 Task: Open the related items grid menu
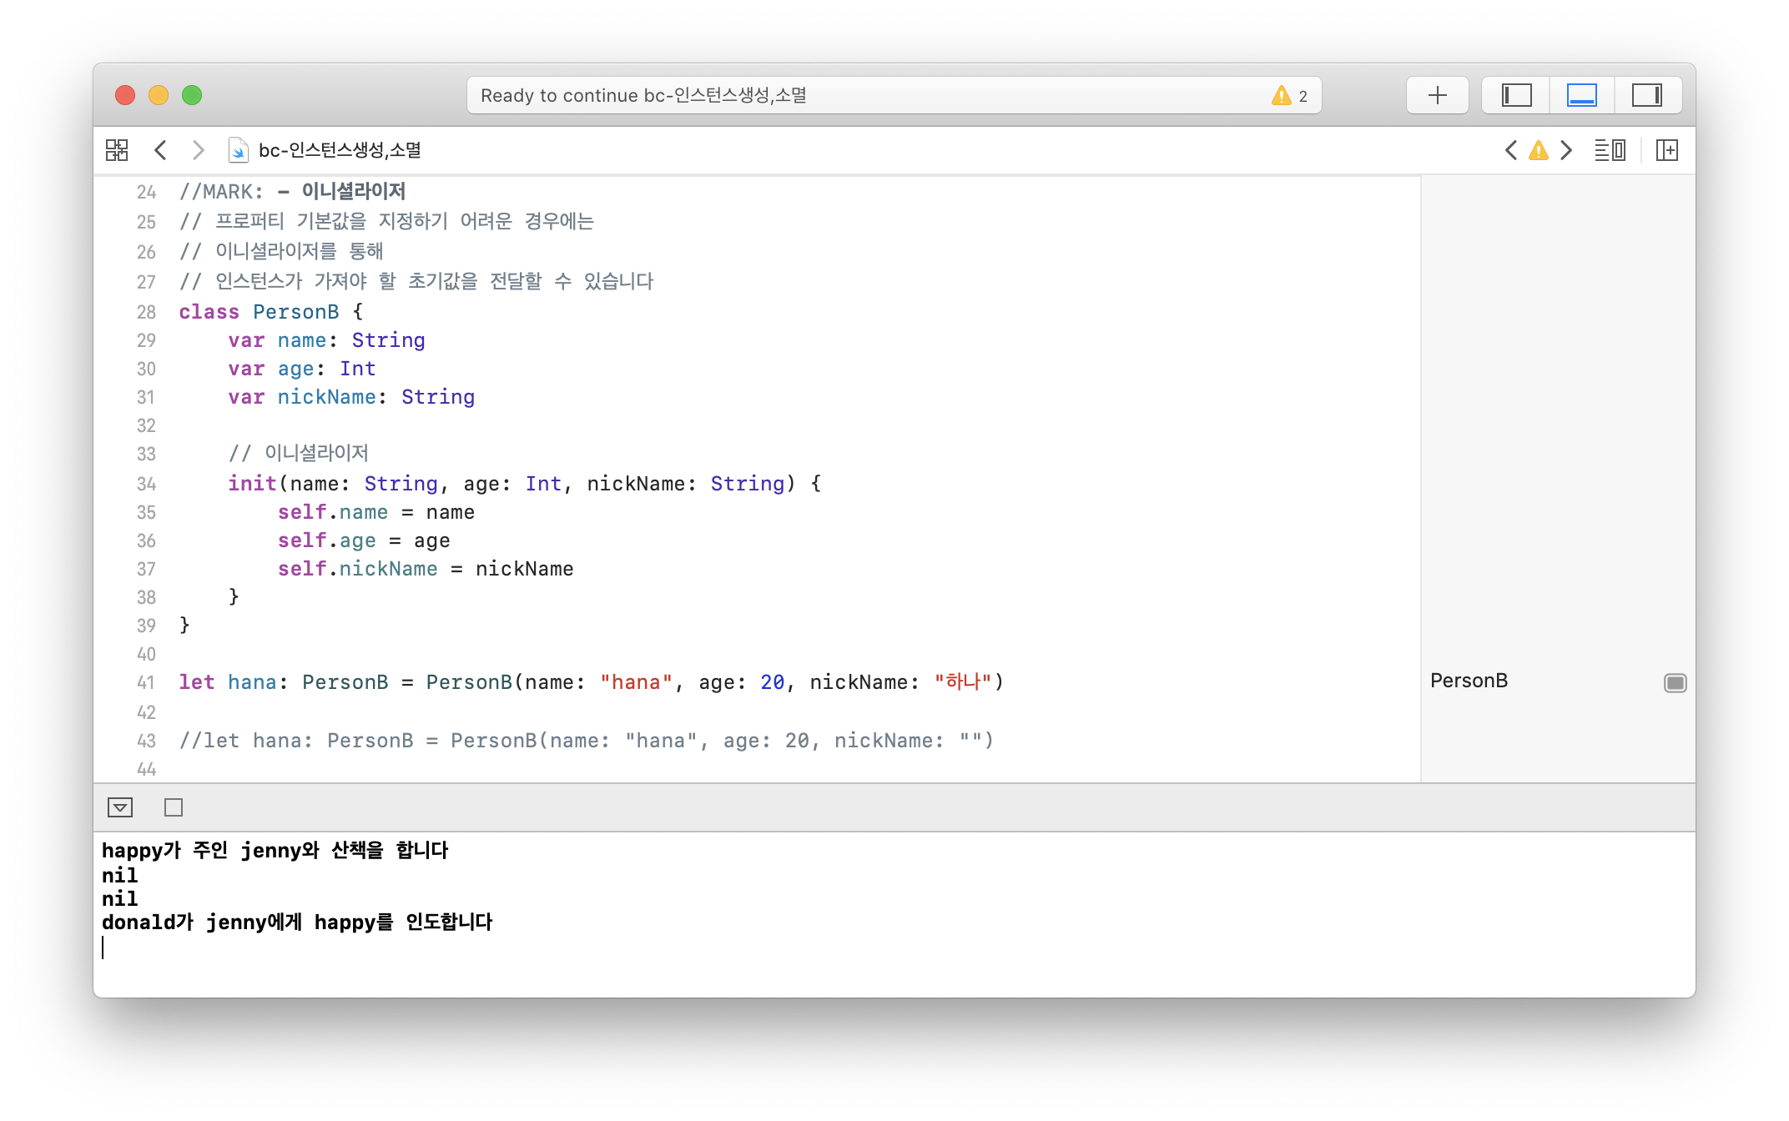click(x=117, y=150)
